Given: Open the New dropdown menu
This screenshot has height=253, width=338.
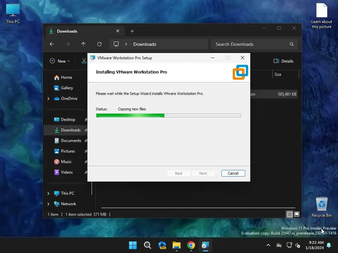Looking at the screenshot, I should tap(60, 61).
